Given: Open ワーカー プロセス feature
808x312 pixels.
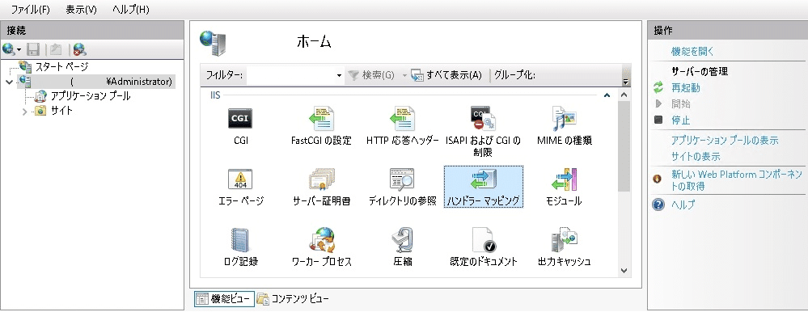Looking at the screenshot, I should pyautogui.click(x=322, y=247).
